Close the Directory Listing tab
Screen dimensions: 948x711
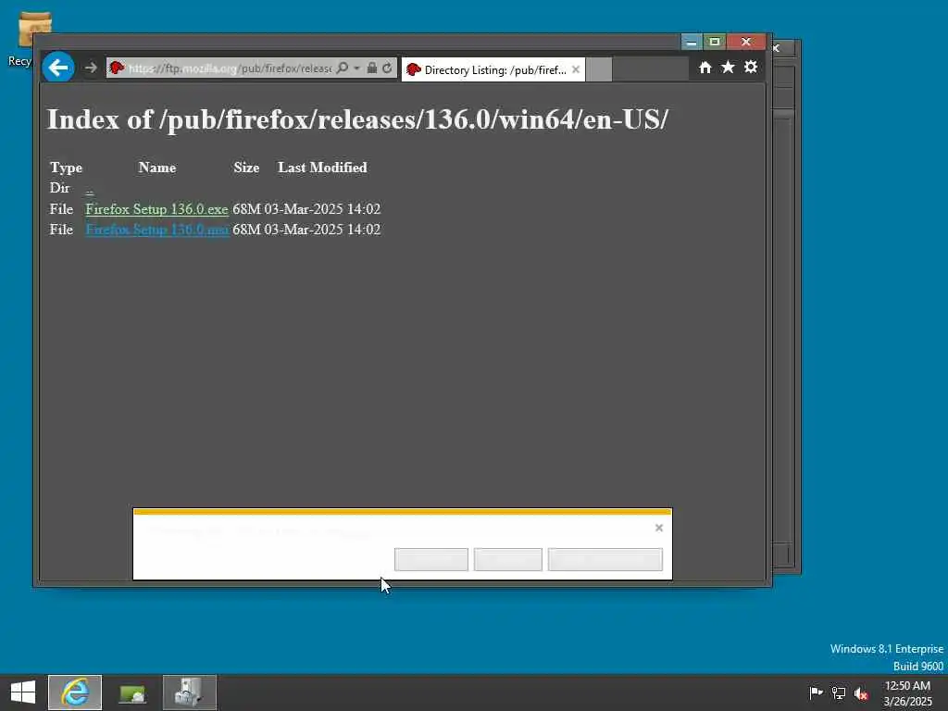click(x=576, y=69)
